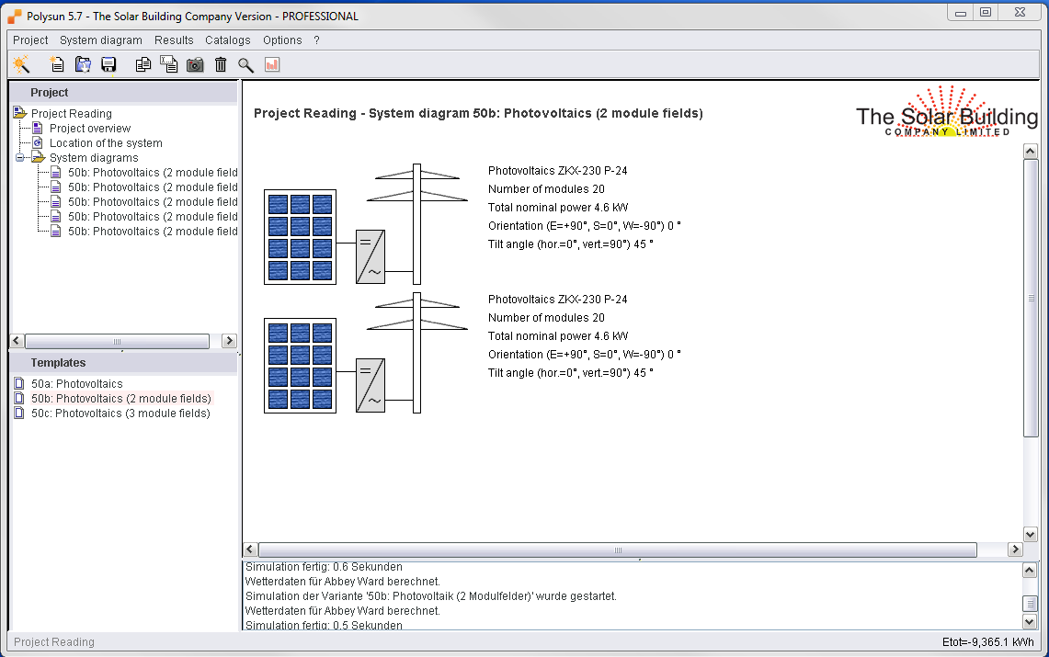Select the 50a: Photovoltaics template
This screenshot has width=1049, height=657.
tap(76, 383)
